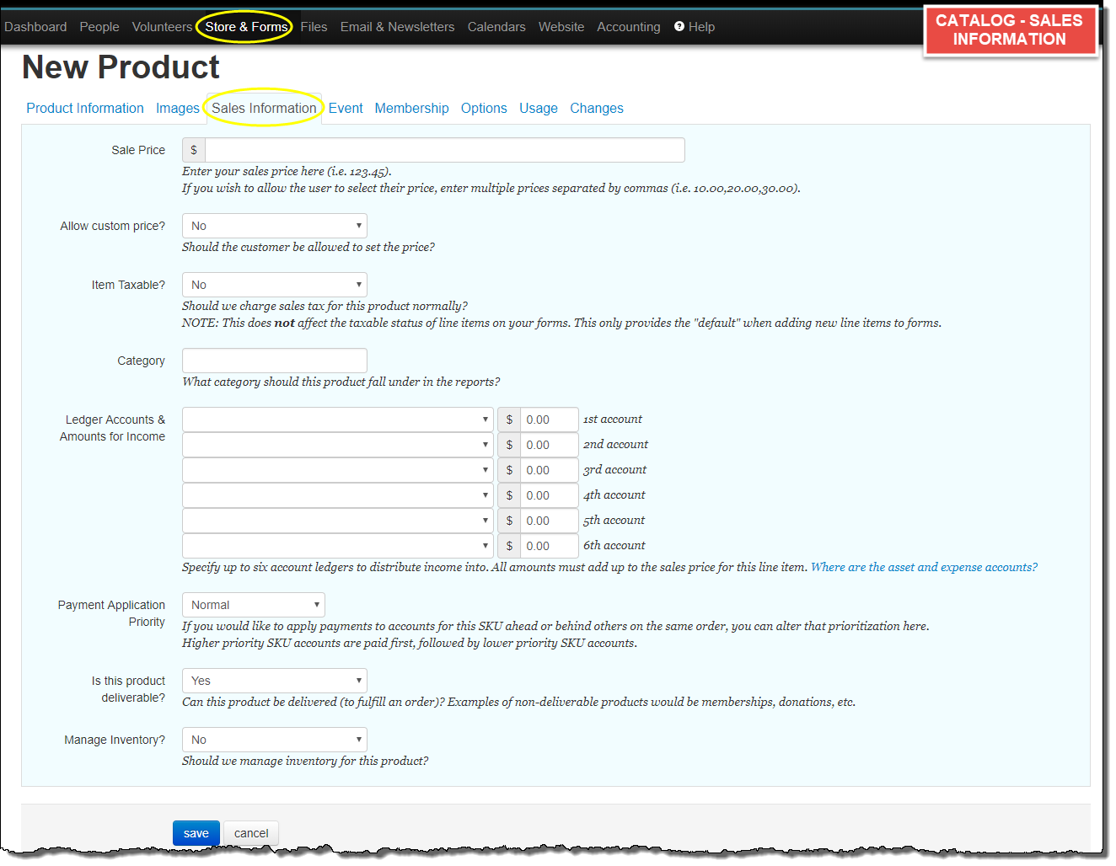Click the Sale Price input field
The image size is (1116, 866).
(445, 150)
